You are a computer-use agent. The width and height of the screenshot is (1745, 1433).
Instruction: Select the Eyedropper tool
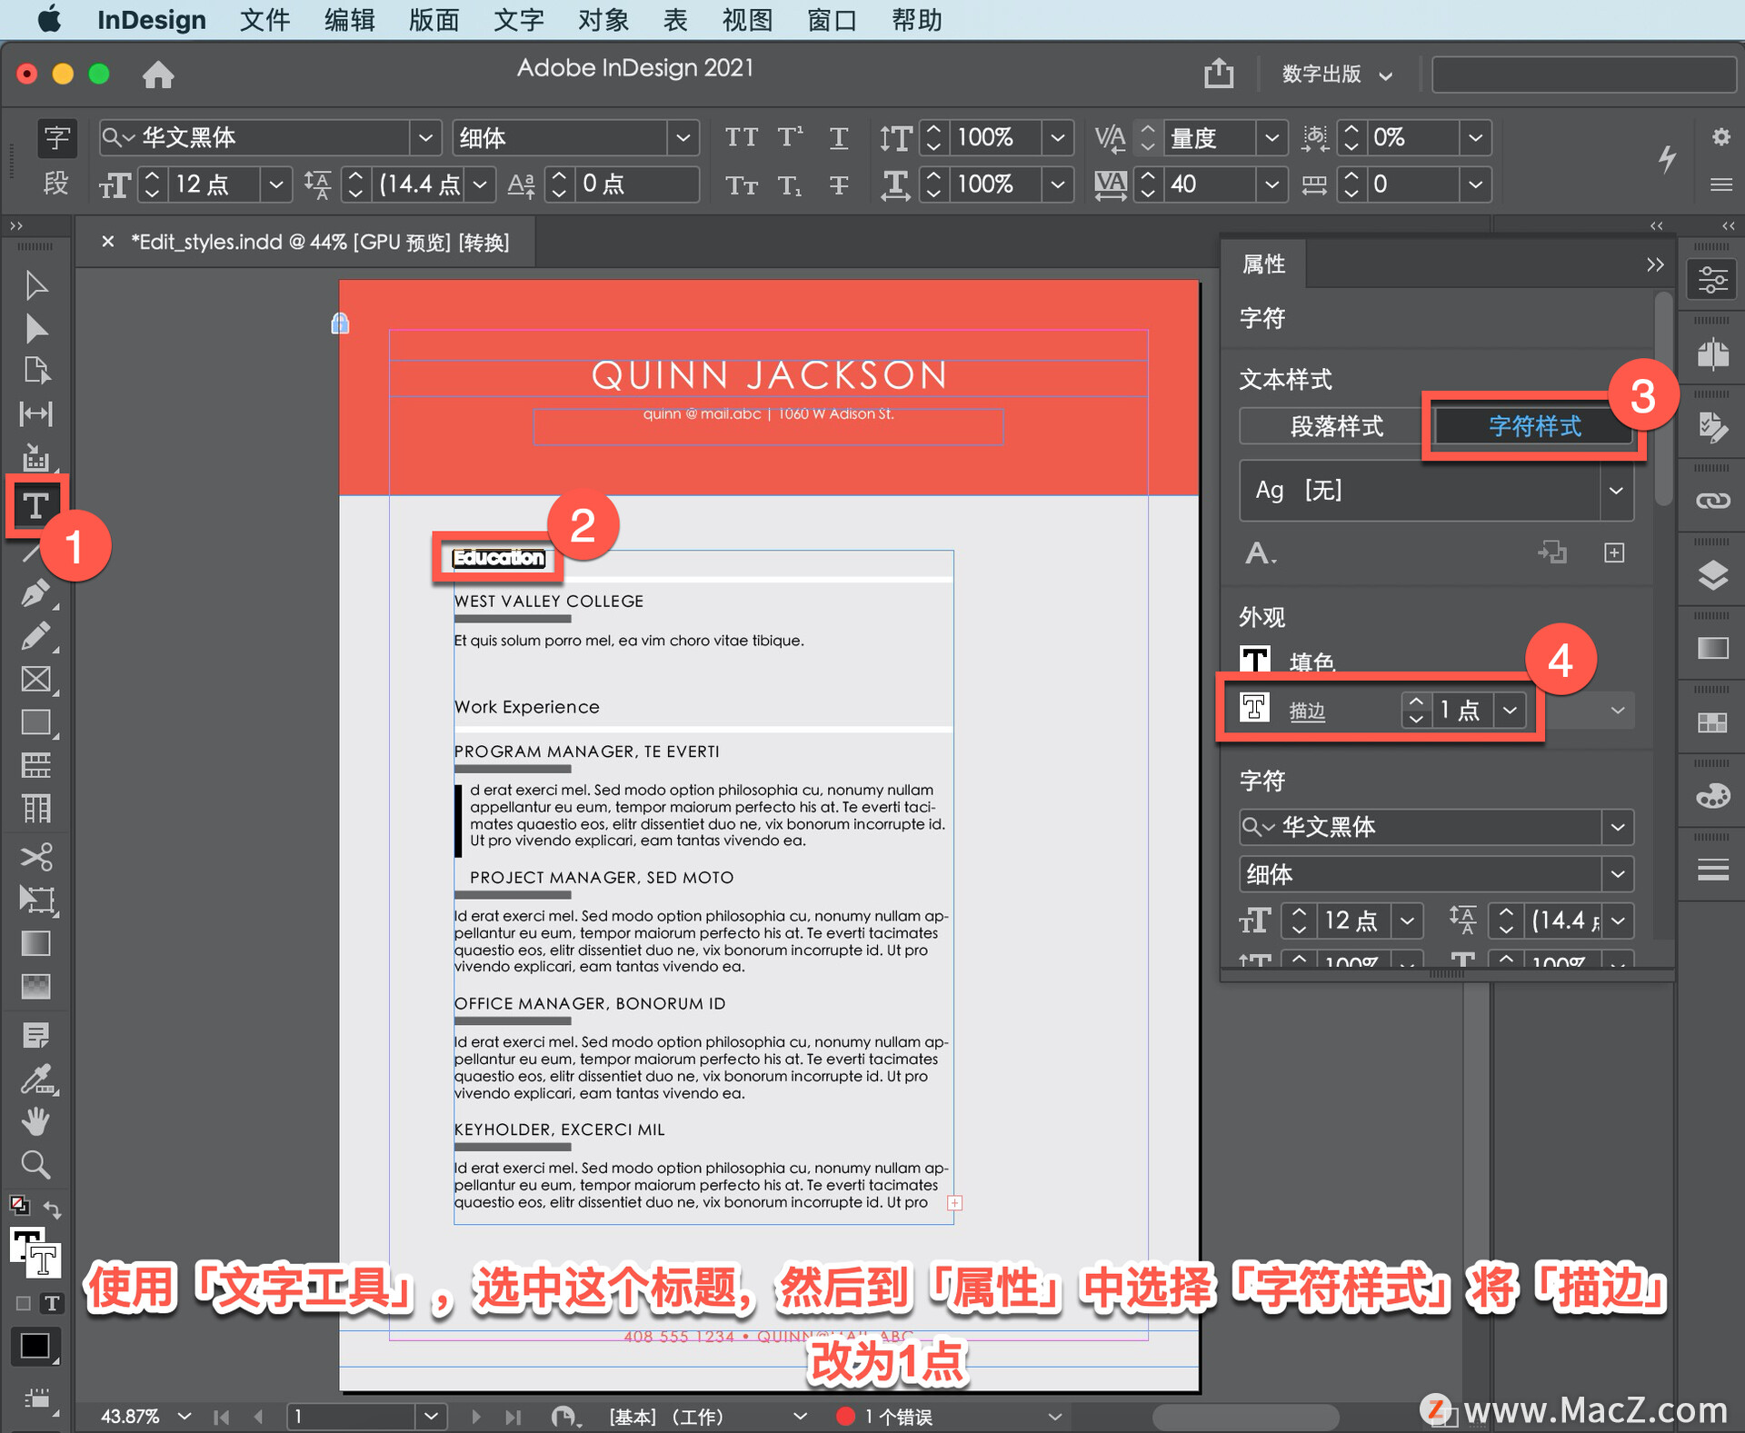(36, 1080)
